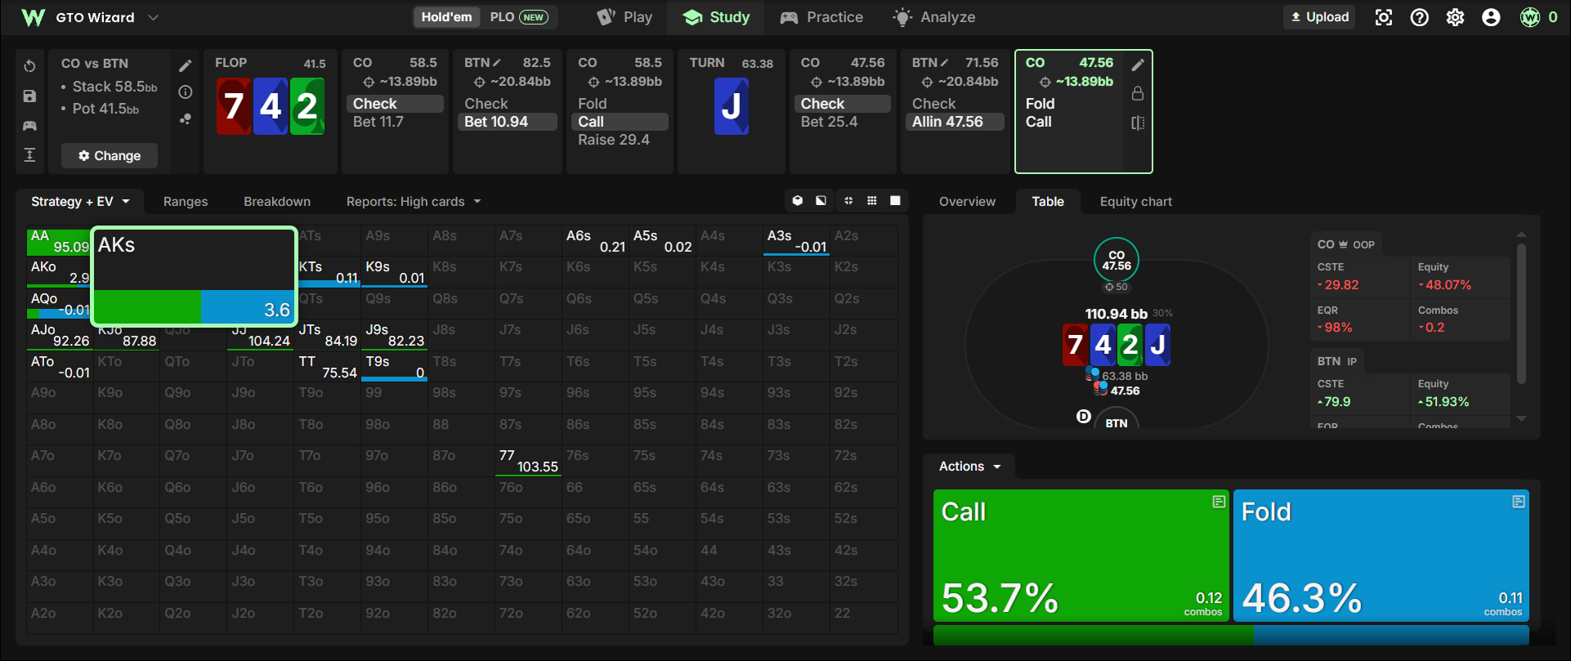Screen dimensions: 1571x661
Task: Open the settings gear in top bar
Action: pos(1456,17)
